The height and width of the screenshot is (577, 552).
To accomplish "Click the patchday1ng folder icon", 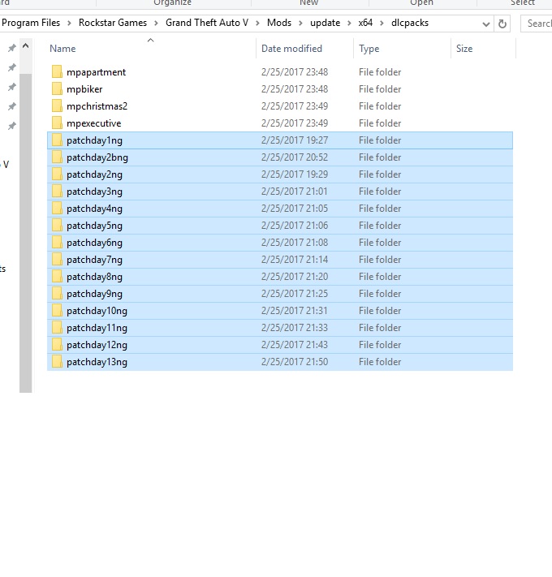I will [57, 140].
